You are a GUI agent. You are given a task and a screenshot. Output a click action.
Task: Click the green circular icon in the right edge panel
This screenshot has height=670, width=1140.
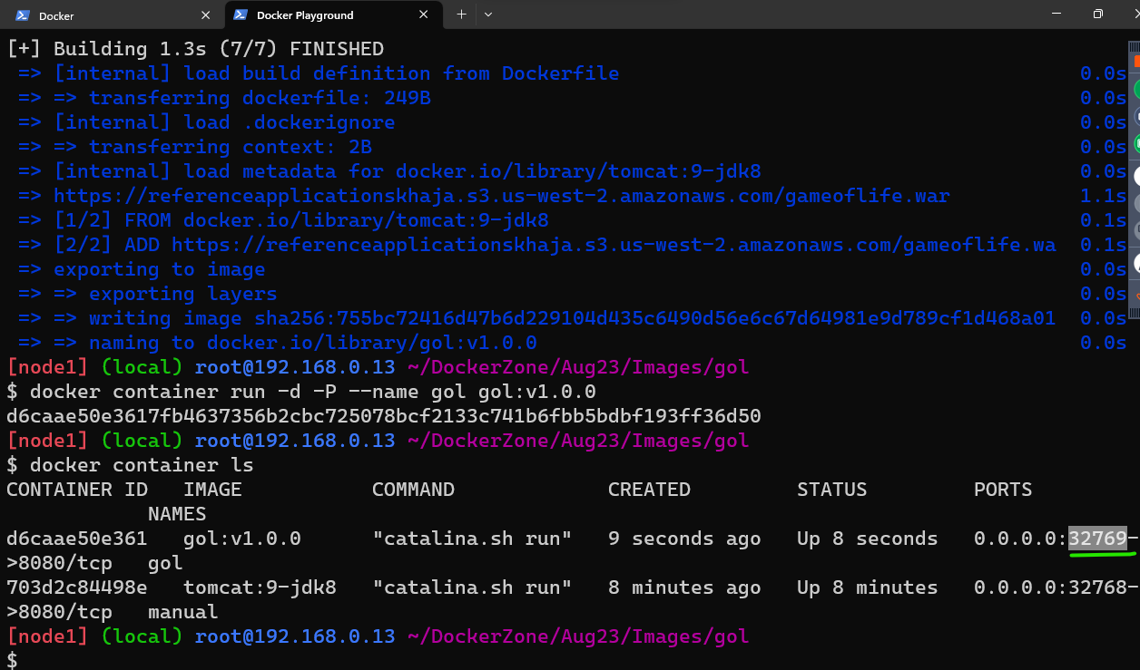pyautogui.click(x=1134, y=89)
